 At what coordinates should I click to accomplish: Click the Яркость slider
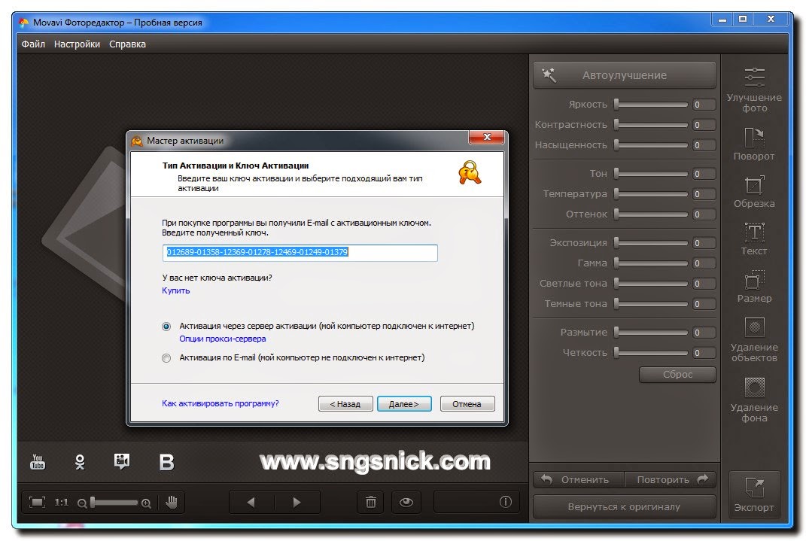pos(651,105)
